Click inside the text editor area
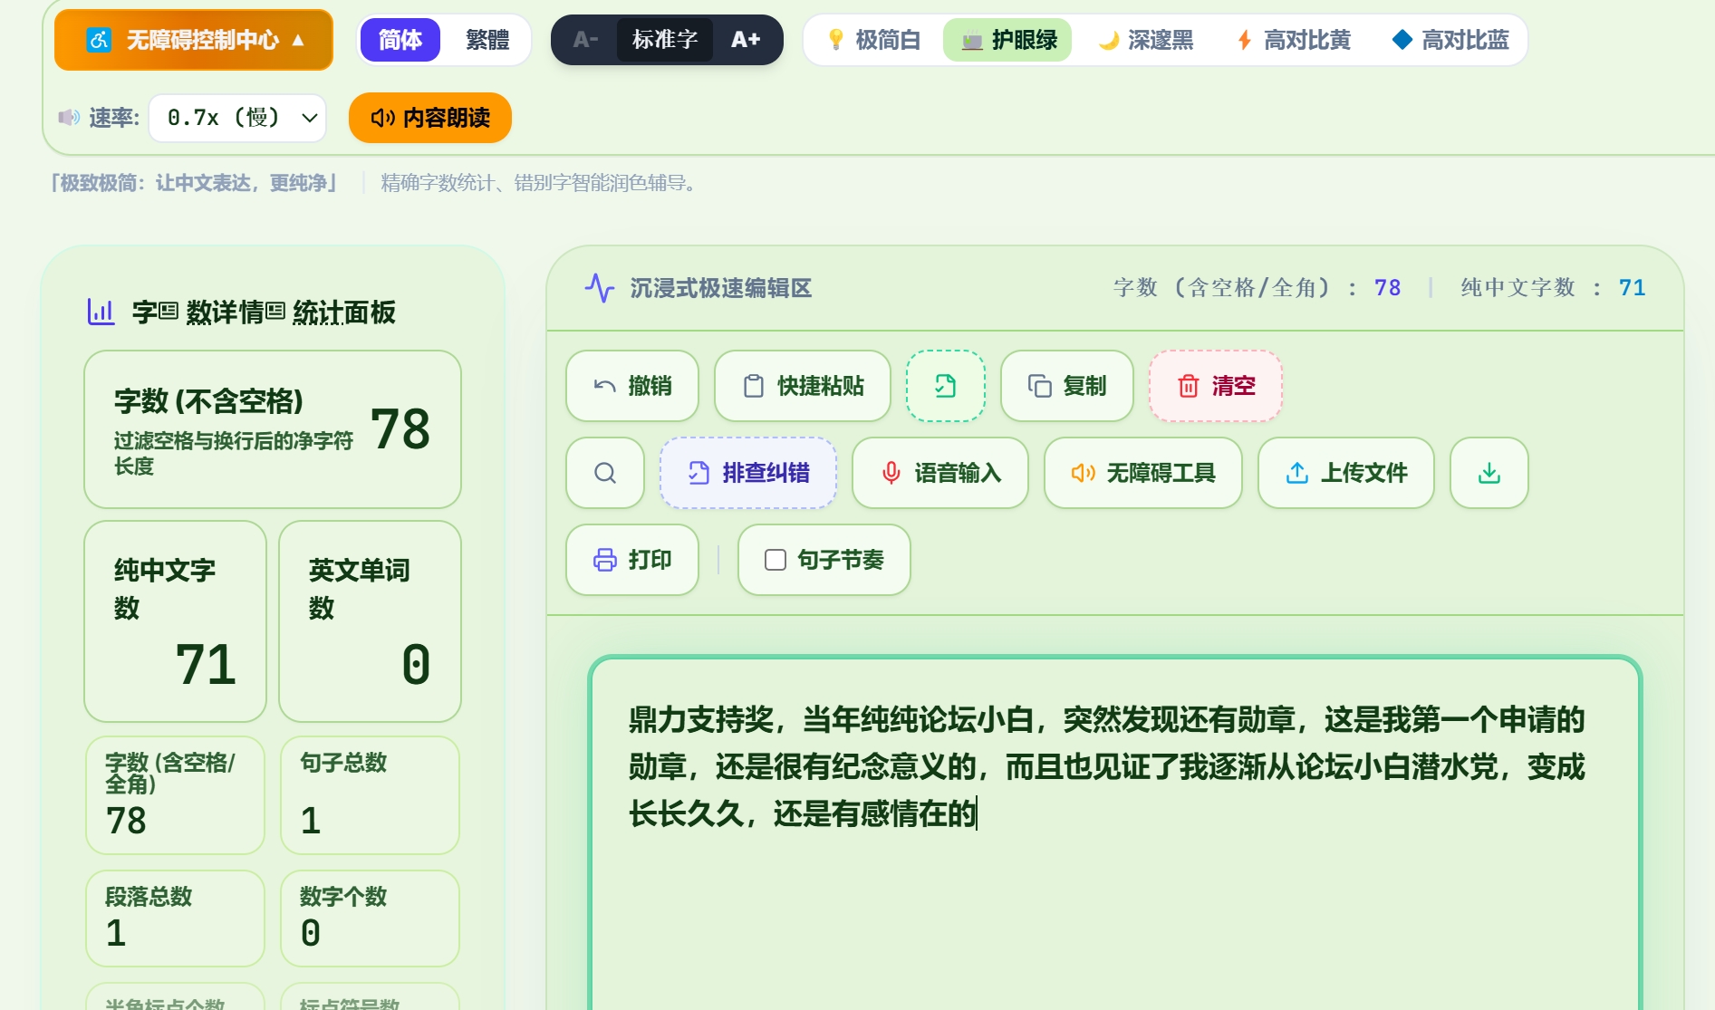The image size is (1715, 1010). (1114, 833)
